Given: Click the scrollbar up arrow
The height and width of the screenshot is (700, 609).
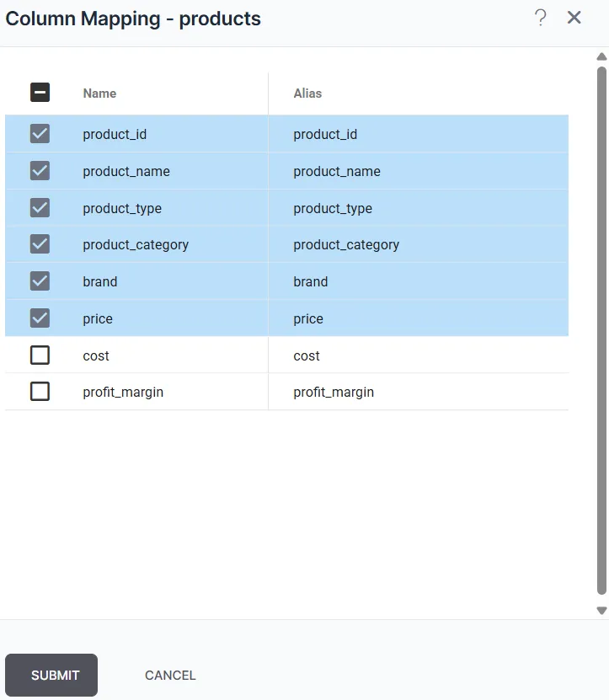Looking at the screenshot, I should click(x=601, y=56).
